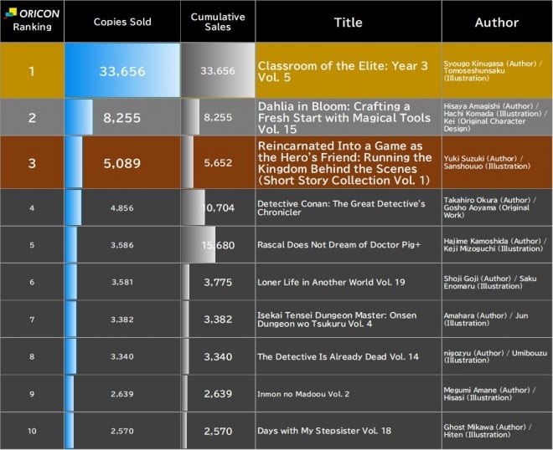Select the rank 5 cell
Image resolution: width=553 pixels, height=450 pixels.
click(x=32, y=245)
